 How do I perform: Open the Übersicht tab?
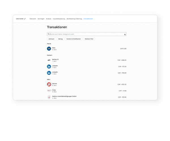coord(33,19)
